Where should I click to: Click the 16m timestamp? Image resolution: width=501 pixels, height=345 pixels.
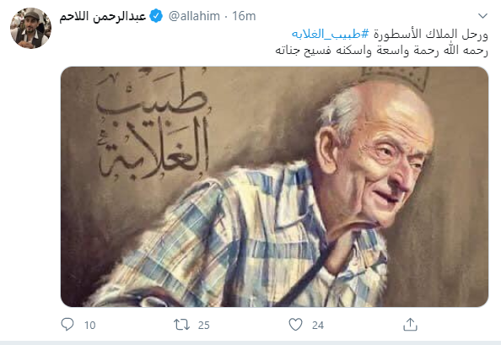[x=244, y=16]
